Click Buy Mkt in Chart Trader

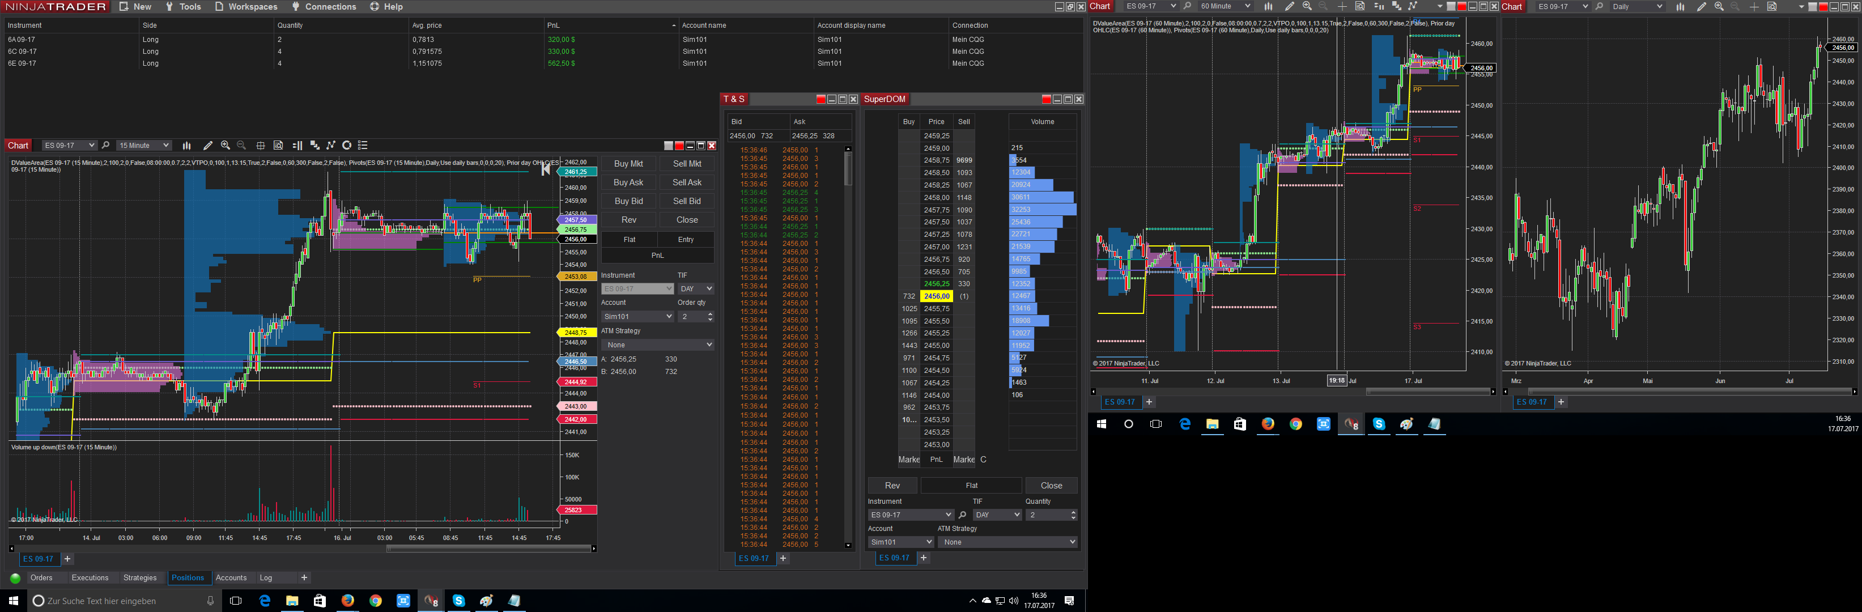pyautogui.click(x=628, y=164)
